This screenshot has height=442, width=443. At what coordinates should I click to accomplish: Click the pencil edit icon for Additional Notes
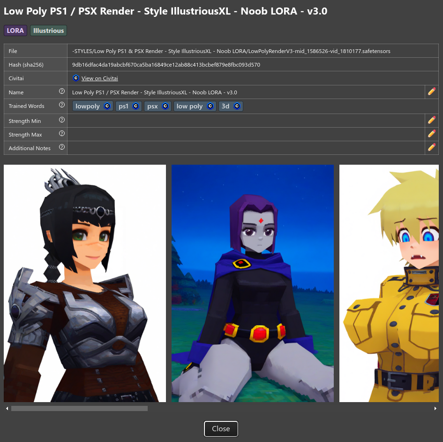point(431,147)
